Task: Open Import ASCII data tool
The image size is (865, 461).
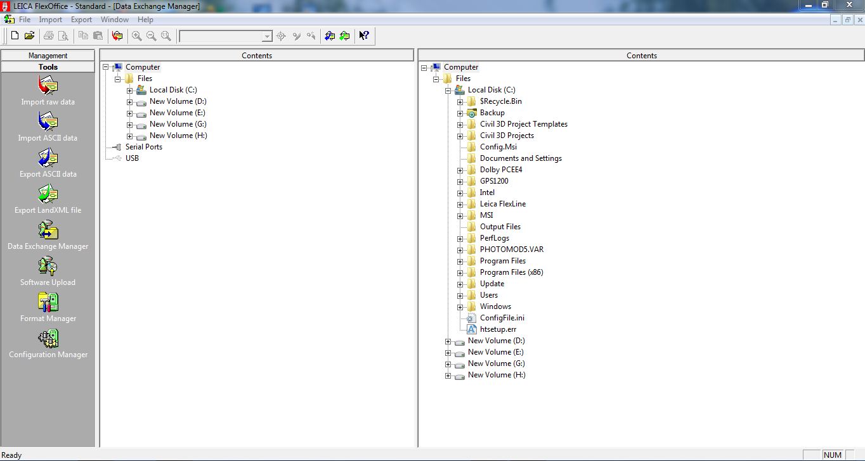Action: pyautogui.click(x=48, y=127)
